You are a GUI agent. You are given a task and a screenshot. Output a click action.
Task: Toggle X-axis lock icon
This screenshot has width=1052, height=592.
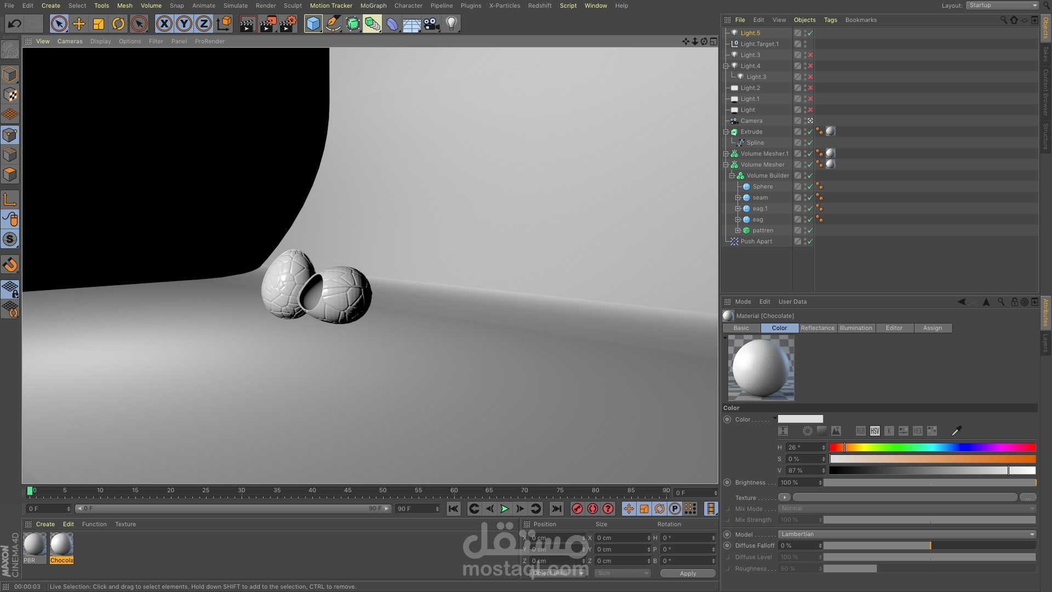click(x=164, y=24)
